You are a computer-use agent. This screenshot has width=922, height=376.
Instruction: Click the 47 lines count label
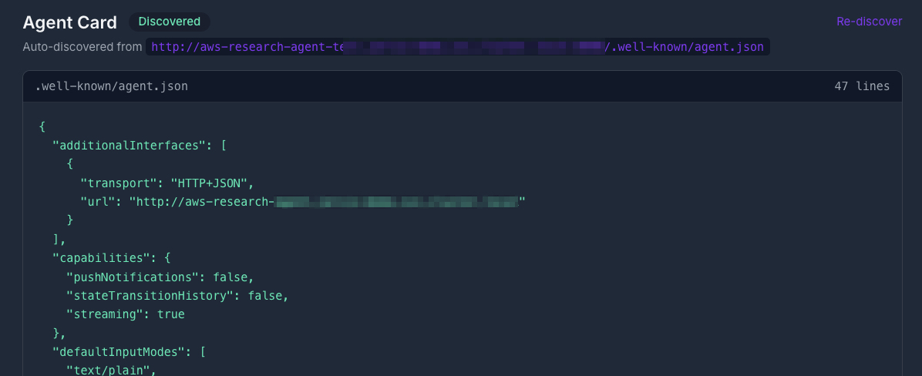[x=861, y=86]
